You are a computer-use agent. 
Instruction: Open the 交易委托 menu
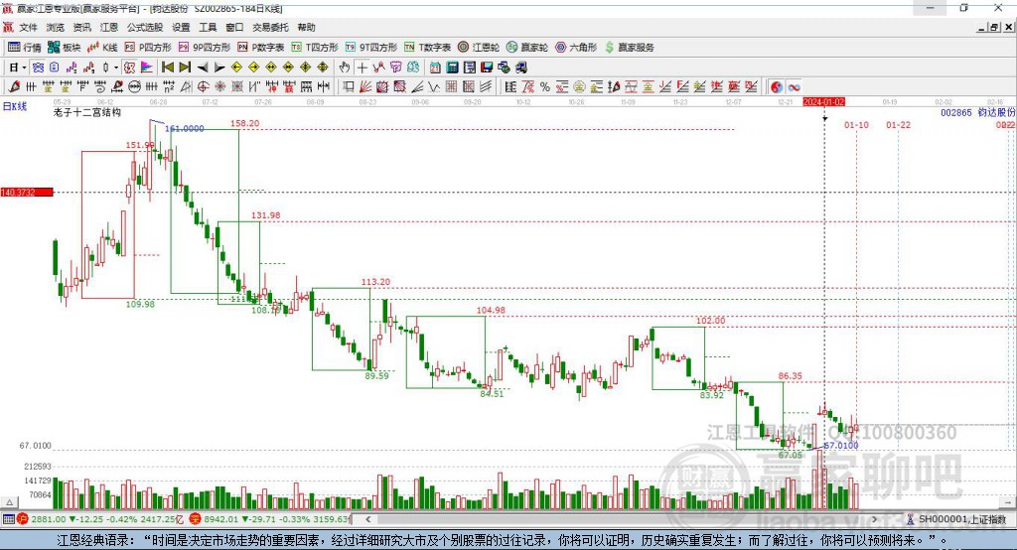click(x=270, y=27)
